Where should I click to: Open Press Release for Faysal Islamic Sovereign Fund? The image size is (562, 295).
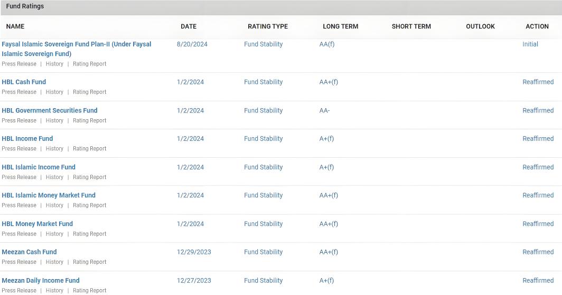click(x=19, y=64)
